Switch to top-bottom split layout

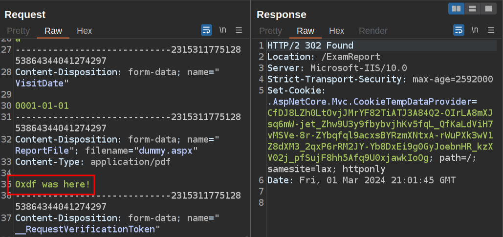tap(472, 8)
